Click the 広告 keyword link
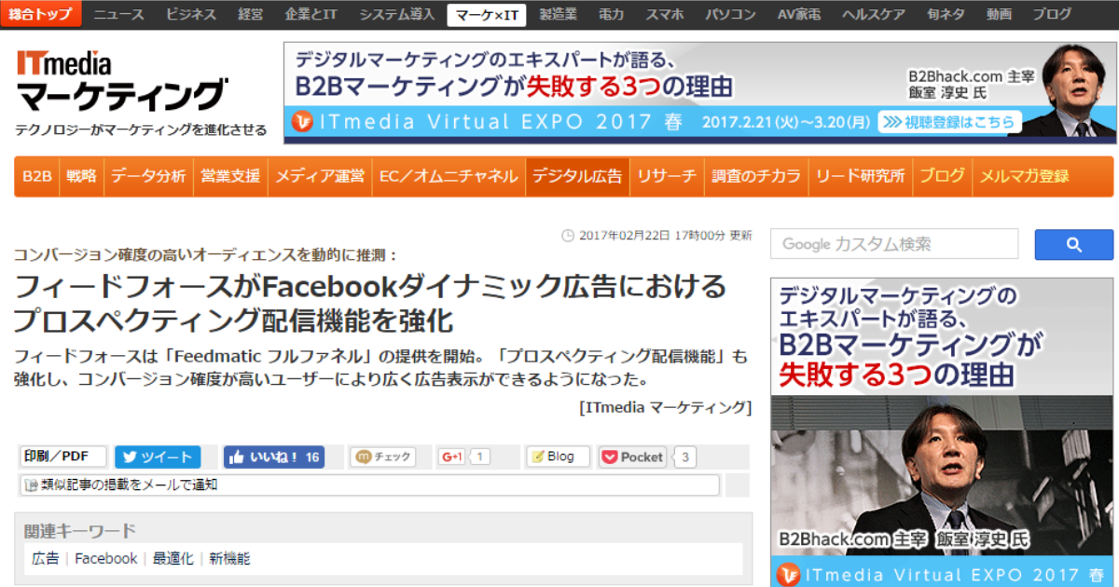 45,558
